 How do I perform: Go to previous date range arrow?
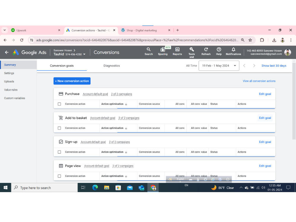244,66
